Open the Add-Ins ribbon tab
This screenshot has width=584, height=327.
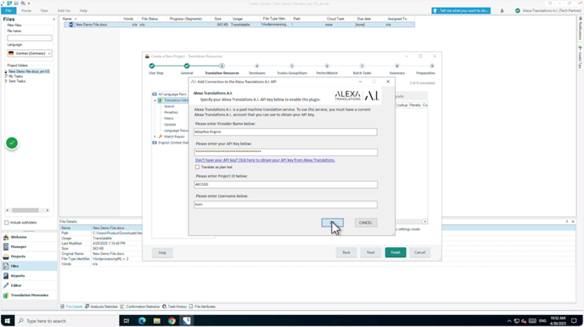tap(64, 10)
